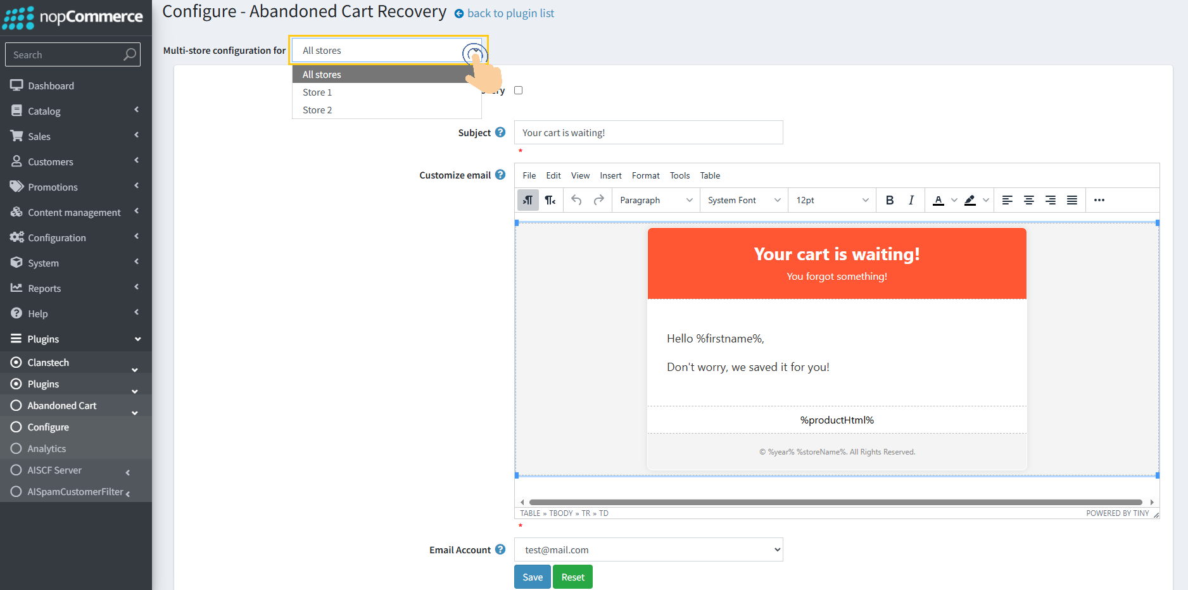Open the Paragraph block format dropdown
1188x590 pixels.
[x=655, y=200]
